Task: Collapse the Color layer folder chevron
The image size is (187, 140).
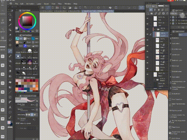Action: tap(155, 29)
